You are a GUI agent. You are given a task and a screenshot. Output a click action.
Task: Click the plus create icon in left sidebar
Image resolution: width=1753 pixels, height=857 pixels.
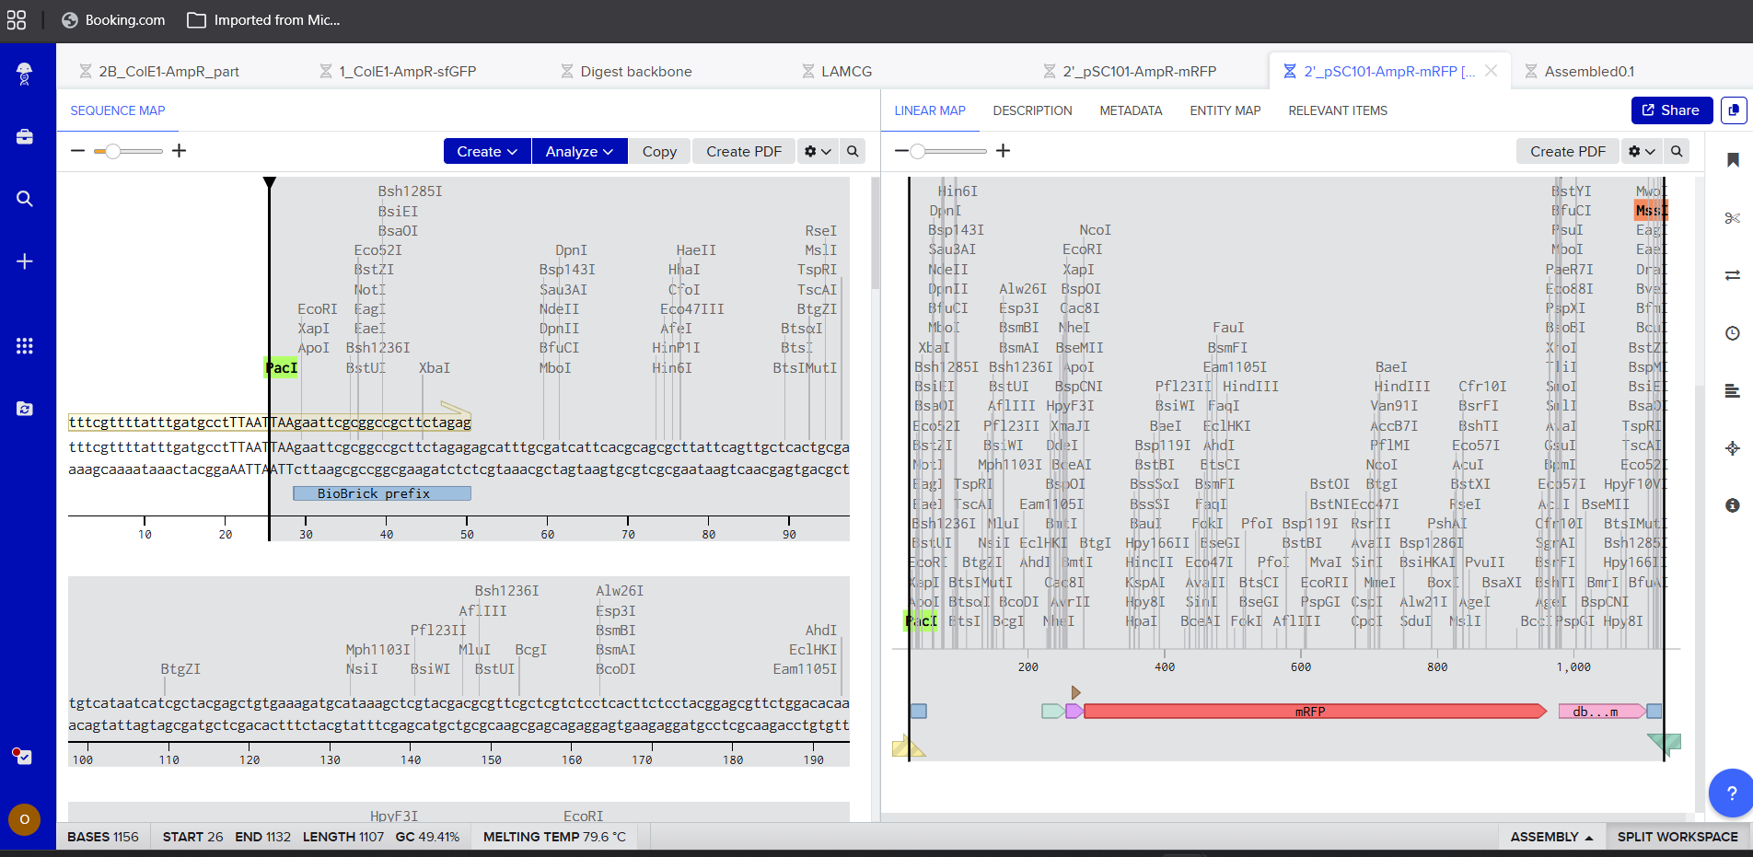[x=25, y=261]
